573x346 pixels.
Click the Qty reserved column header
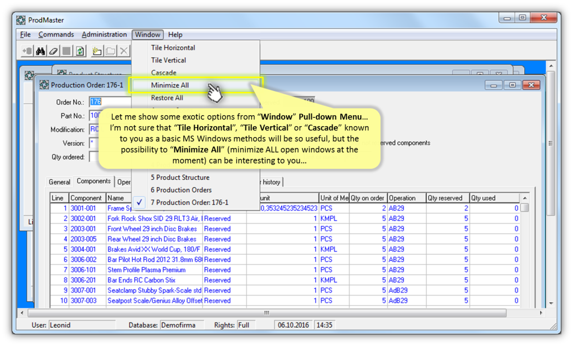445,198
